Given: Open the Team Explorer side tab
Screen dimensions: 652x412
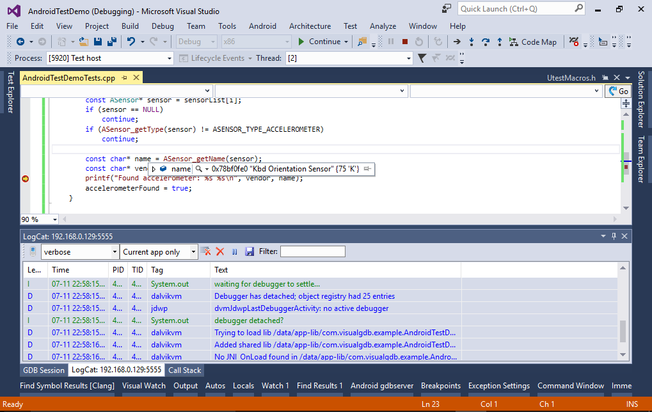Looking at the screenshot, I should pos(642,159).
